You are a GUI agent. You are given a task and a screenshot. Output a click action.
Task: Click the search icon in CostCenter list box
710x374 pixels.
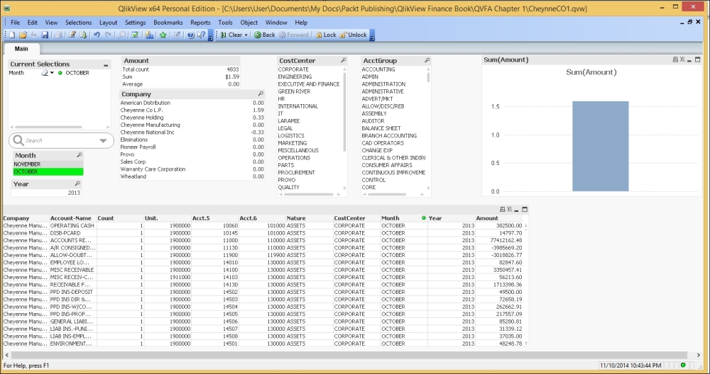coord(343,60)
